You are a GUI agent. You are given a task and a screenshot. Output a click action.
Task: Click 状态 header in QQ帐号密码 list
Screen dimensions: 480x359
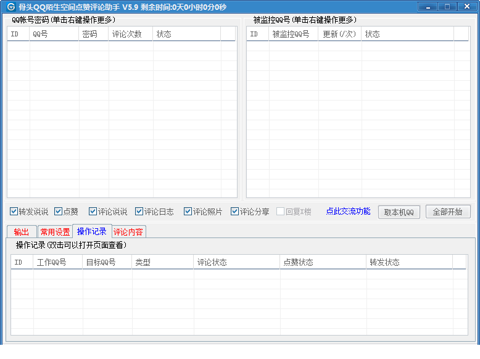click(186, 34)
